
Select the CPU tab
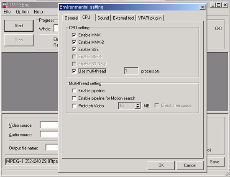[x=88, y=18]
